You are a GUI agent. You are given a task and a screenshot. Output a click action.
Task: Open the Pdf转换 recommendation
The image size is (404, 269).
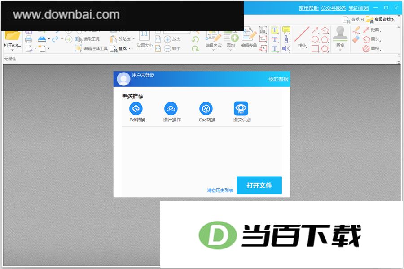click(x=137, y=112)
